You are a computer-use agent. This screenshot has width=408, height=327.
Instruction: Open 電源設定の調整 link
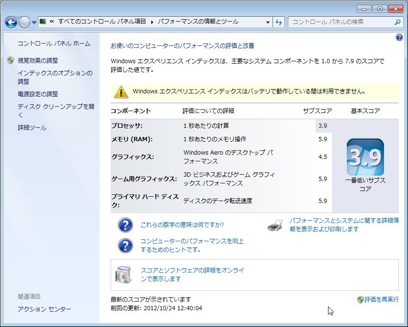pyautogui.click(x=38, y=94)
